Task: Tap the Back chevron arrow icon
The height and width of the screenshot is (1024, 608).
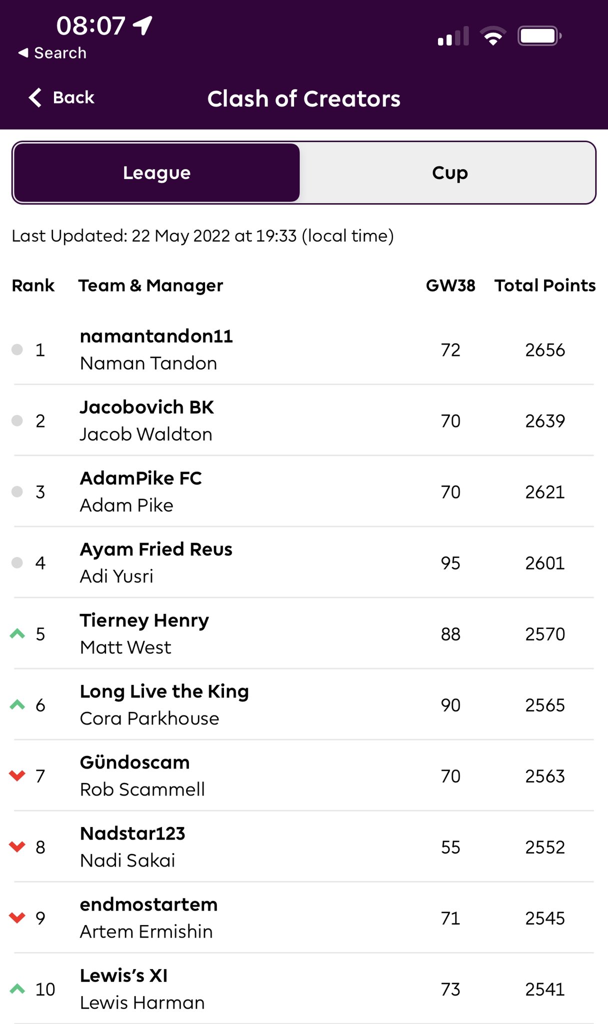Action: (x=35, y=97)
